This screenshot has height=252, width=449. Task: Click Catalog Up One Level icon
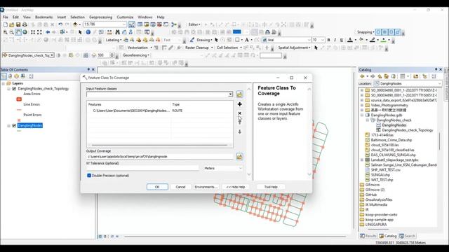(380, 76)
